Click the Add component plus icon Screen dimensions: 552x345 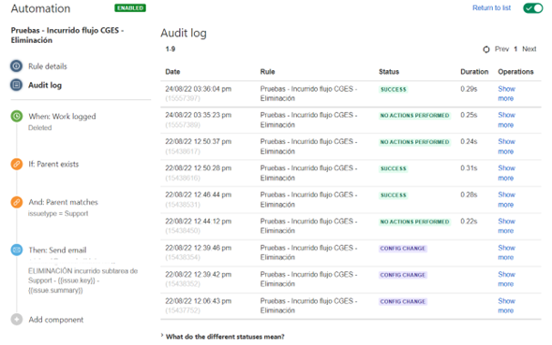(17, 320)
